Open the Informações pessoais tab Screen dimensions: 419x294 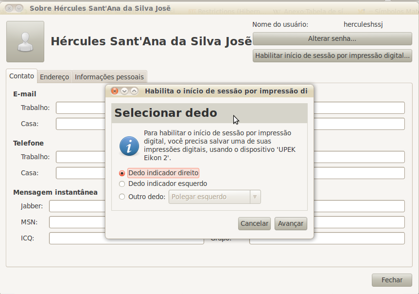tap(109, 77)
